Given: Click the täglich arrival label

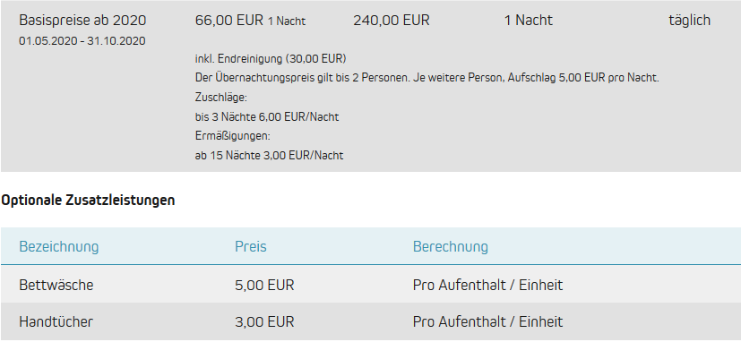Looking at the screenshot, I should pos(690,21).
